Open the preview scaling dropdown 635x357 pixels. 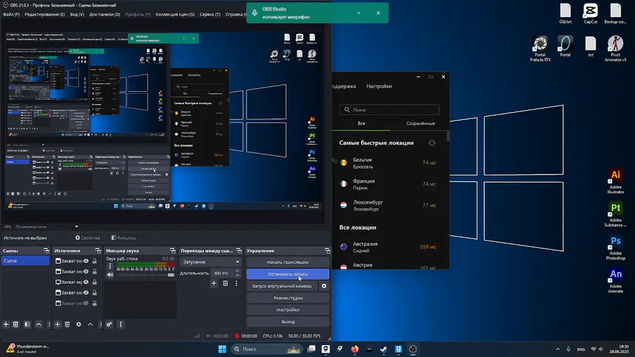click(x=47, y=226)
